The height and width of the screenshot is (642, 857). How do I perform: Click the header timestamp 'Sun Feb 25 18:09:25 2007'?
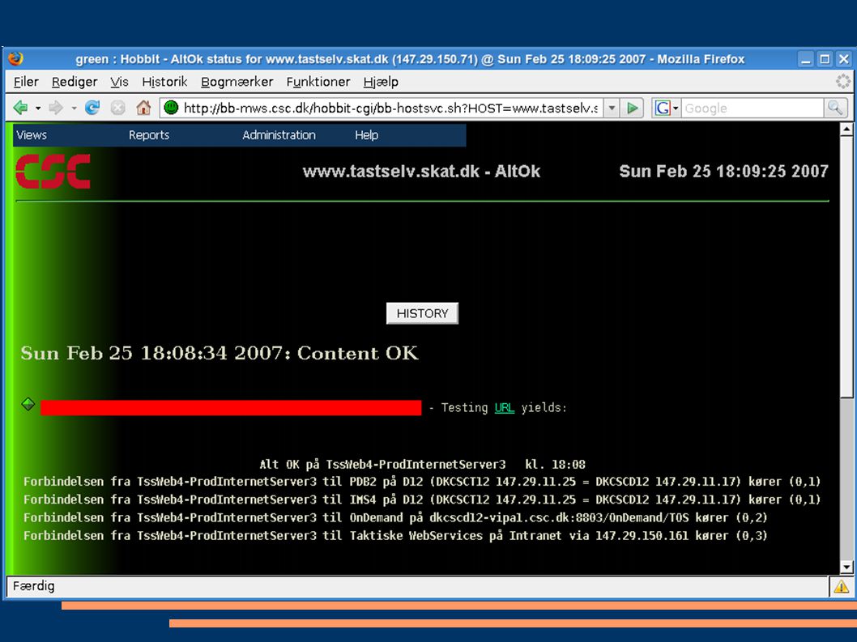723,172
